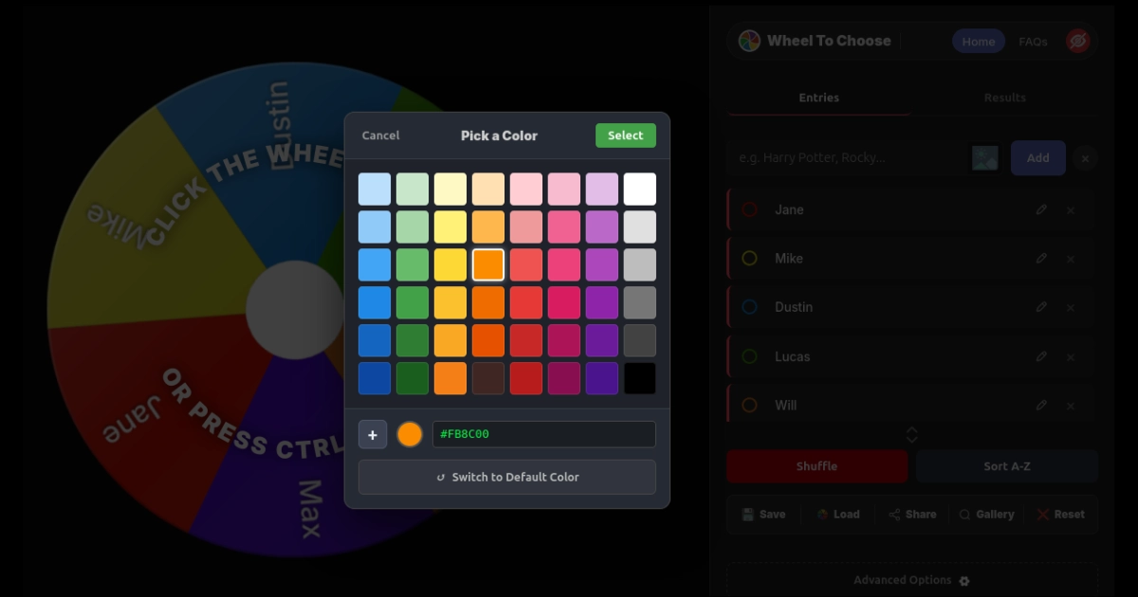Toggle the circle next to Dustin

pos(749,306)
